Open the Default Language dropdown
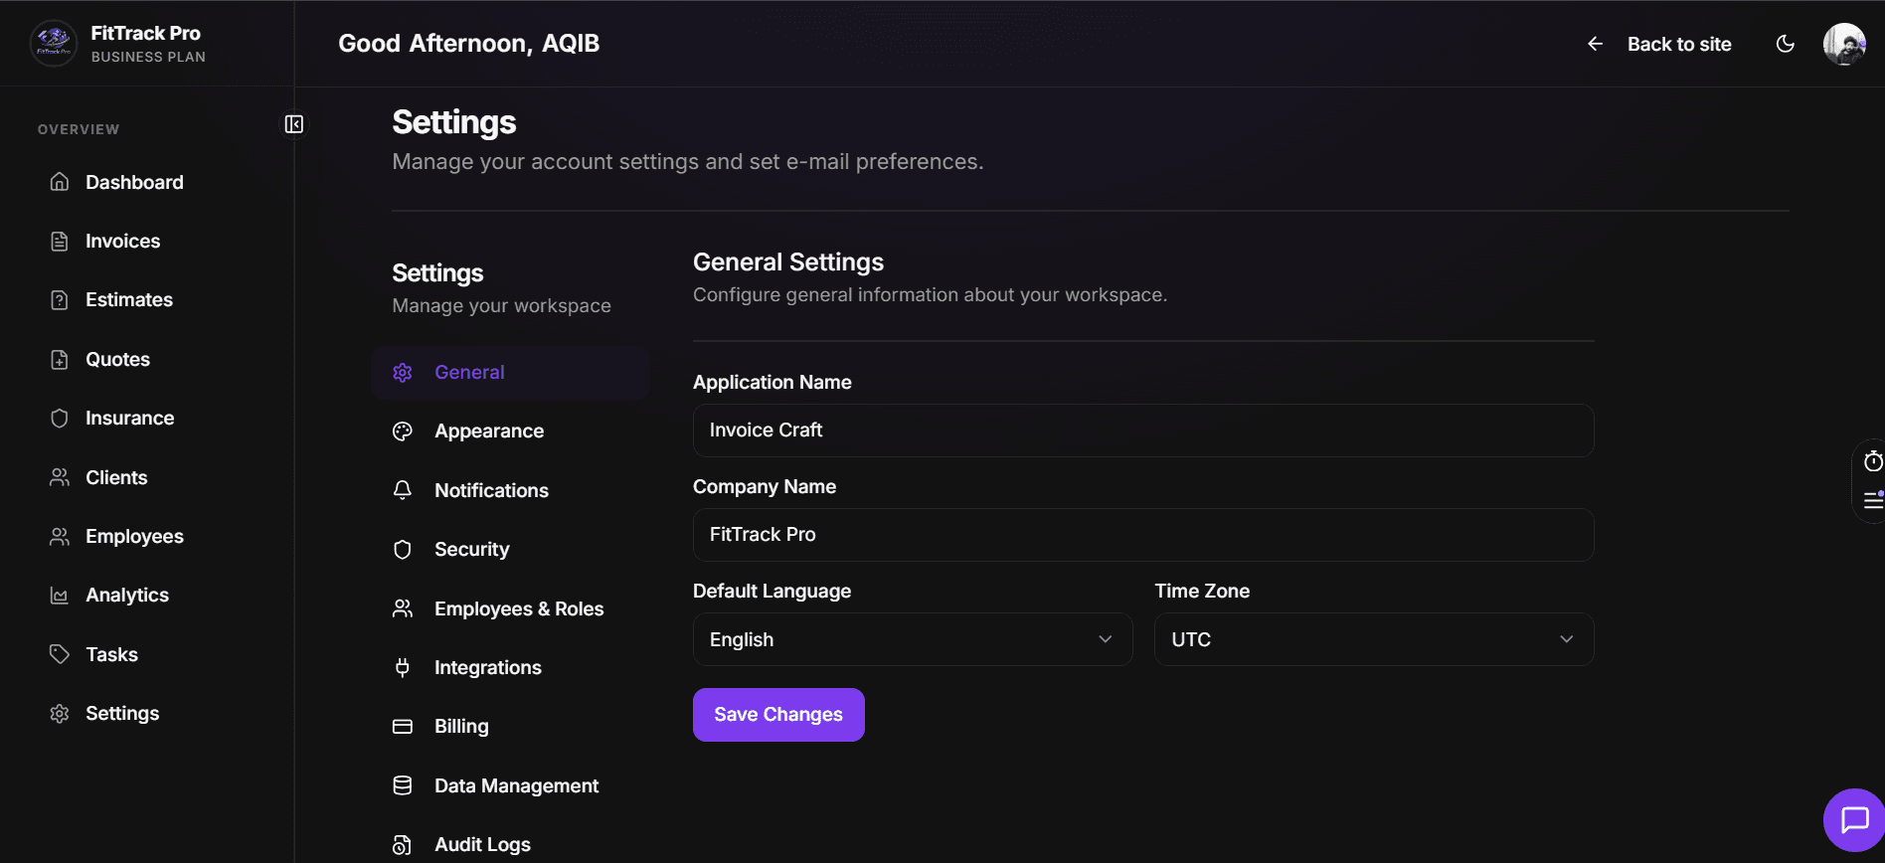1885x863 pixels. click(x=913, y=639)
